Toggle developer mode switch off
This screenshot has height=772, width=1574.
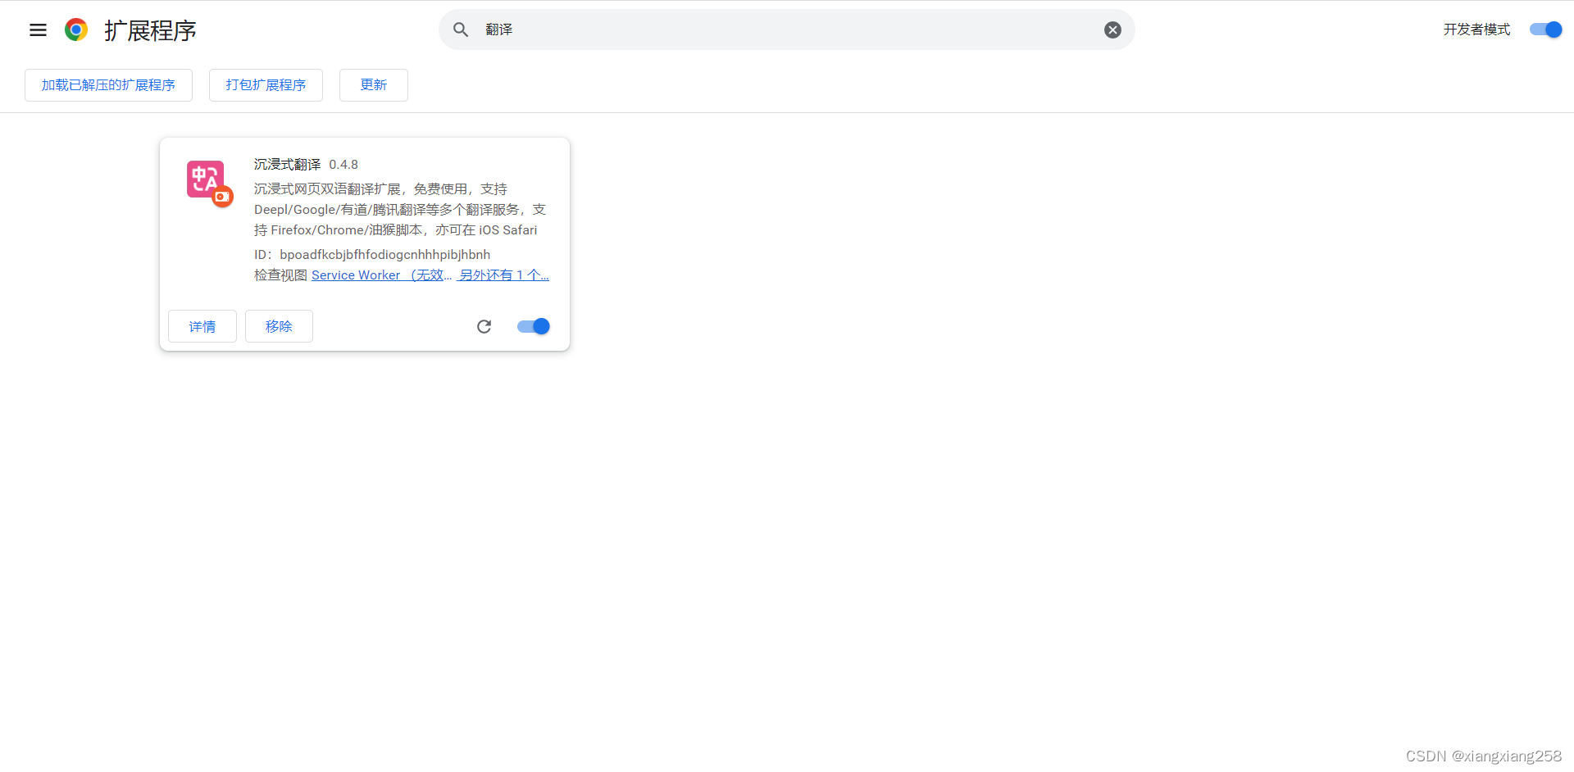coord(1546,30)
